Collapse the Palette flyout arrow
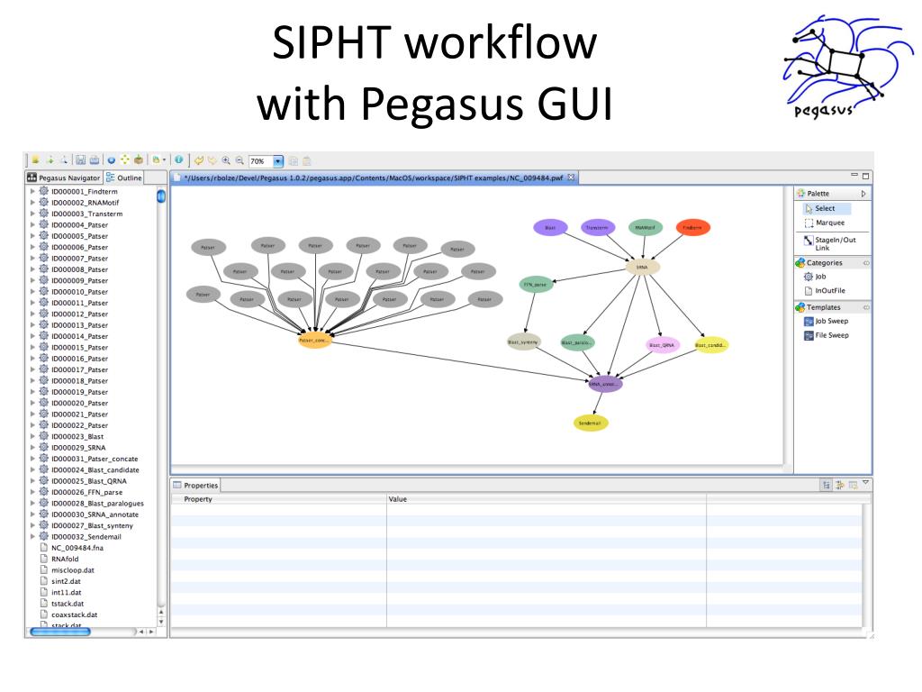Screen dimensions: 922x692 [x=863, y=194]
